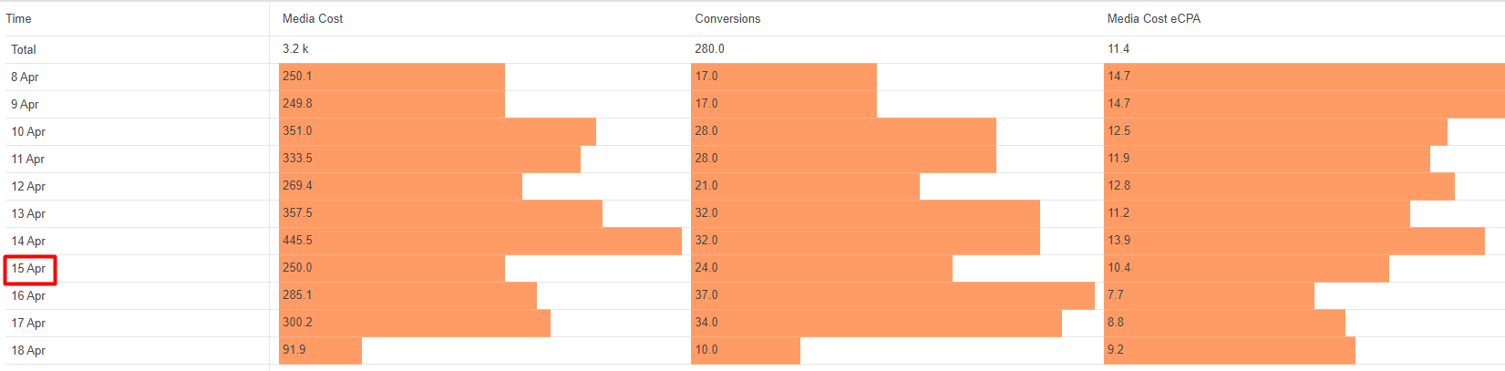The width and height of the screenshot is (1505, 371).
Task: Sort by the Media Cost column header
Action: tap(313, 18)
